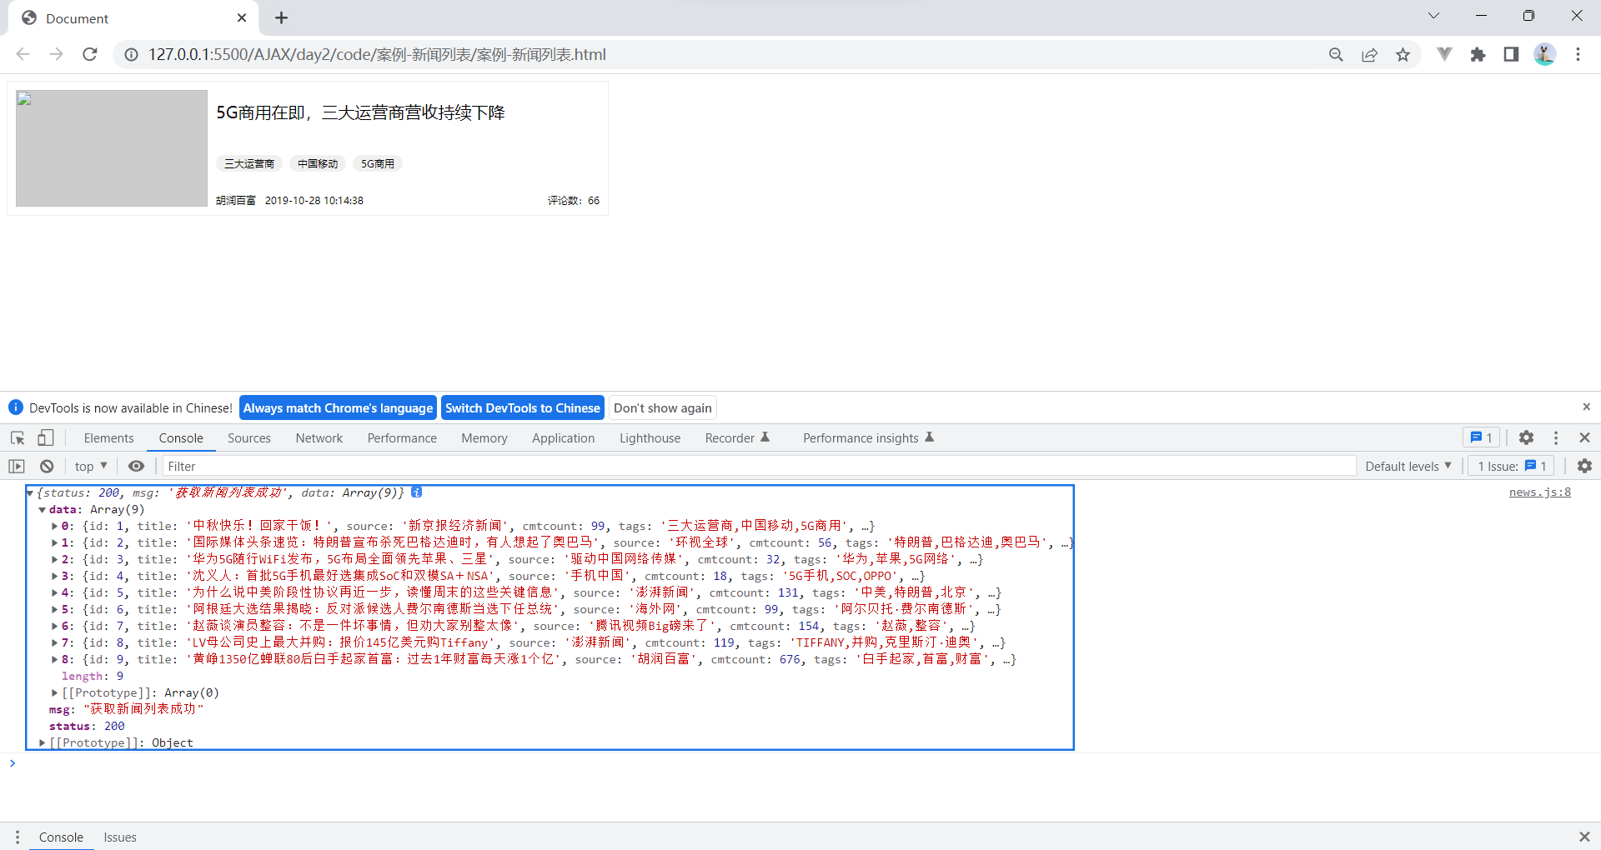Open the Default levels dropdown
The height and width of the screenshot is (850, 1601).
pos(1408,466)
